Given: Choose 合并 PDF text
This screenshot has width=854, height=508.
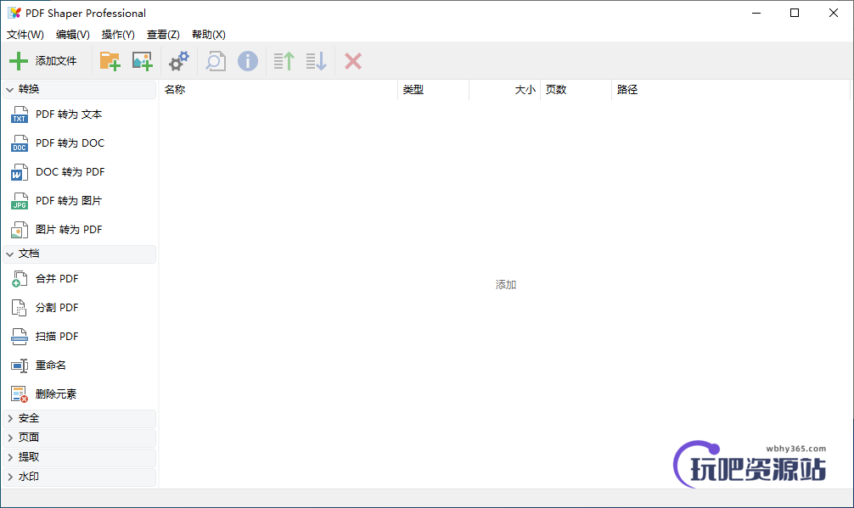Looking at the screenshot, I should pyautogui.click(x=57, y=278).
